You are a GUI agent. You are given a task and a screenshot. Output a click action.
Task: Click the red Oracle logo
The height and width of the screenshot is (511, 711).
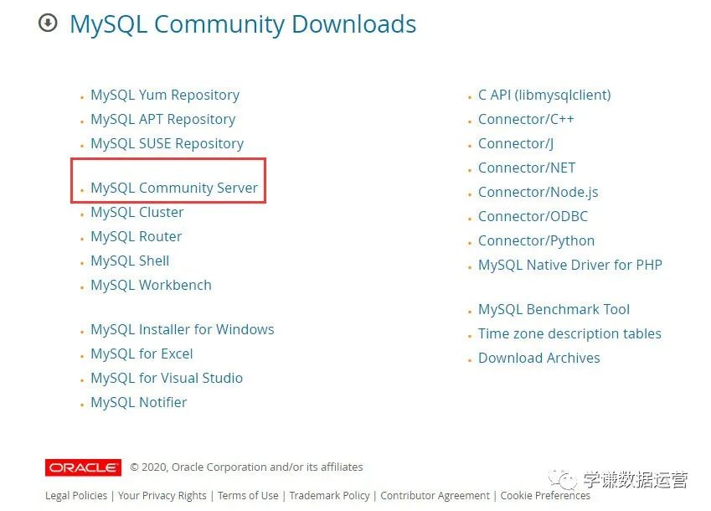pyautogui.click(x=83, y=467)
